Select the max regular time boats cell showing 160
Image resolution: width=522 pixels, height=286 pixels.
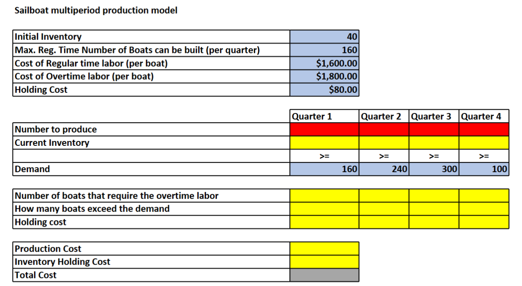[x=324, y=50]
